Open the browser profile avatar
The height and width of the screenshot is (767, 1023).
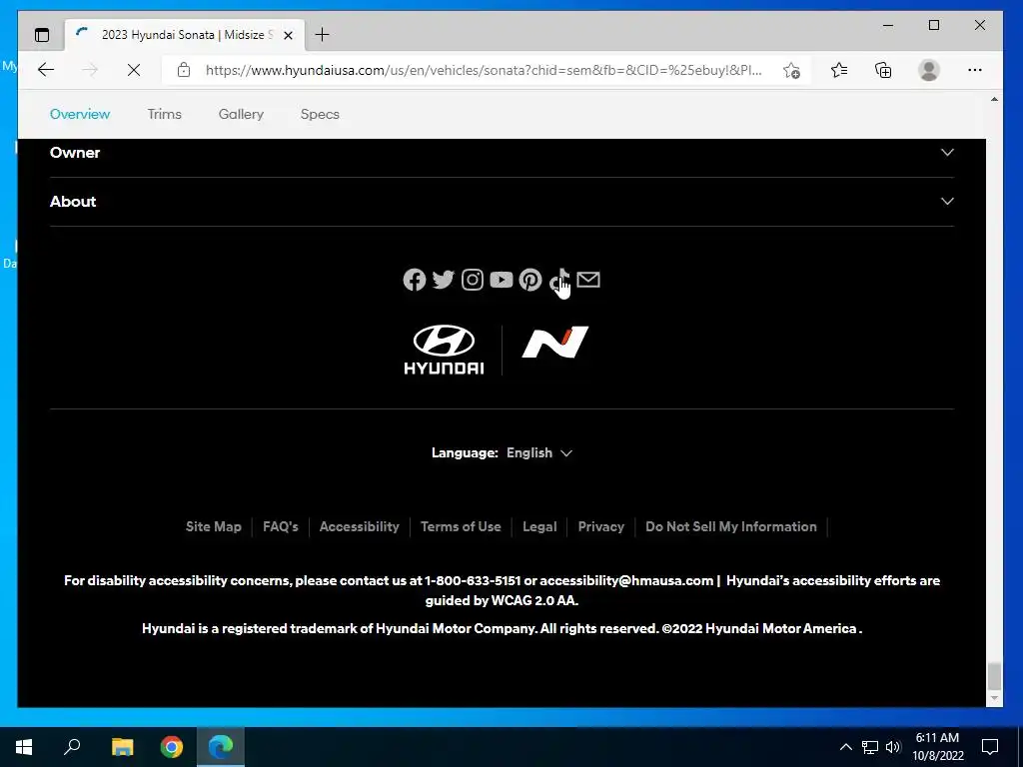928,70
